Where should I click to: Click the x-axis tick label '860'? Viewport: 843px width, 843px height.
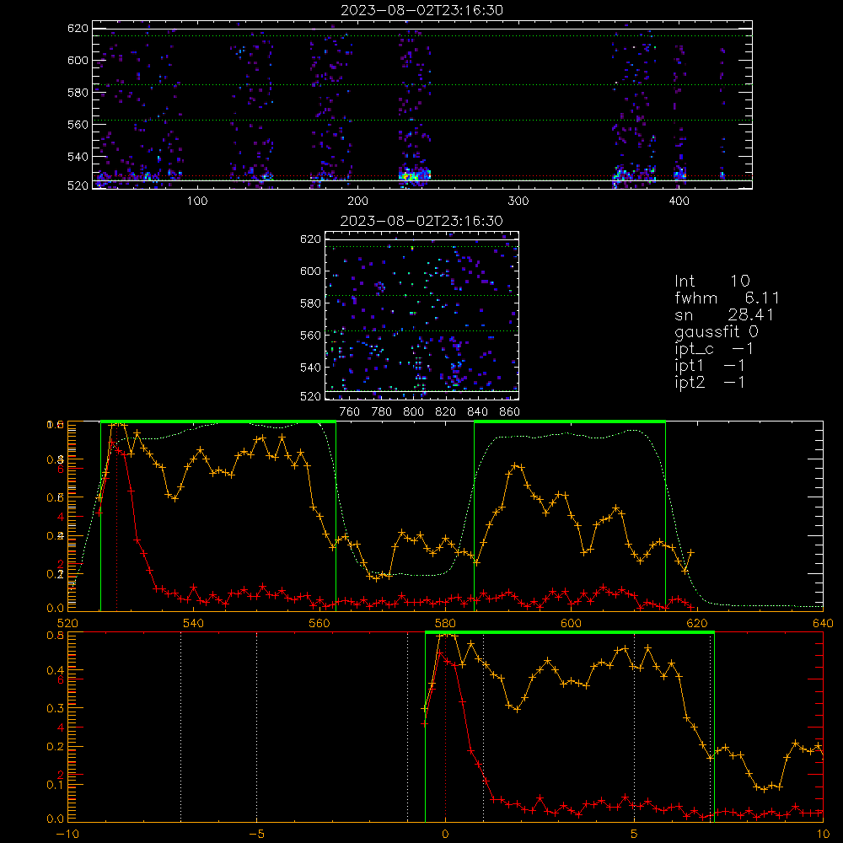click(x=510, y=412)
